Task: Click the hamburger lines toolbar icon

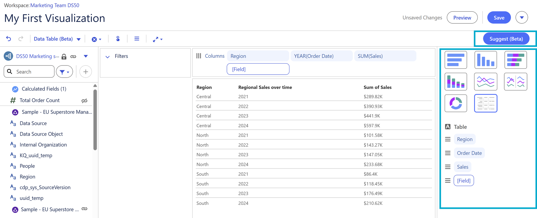Action: [x=137, y=39]
